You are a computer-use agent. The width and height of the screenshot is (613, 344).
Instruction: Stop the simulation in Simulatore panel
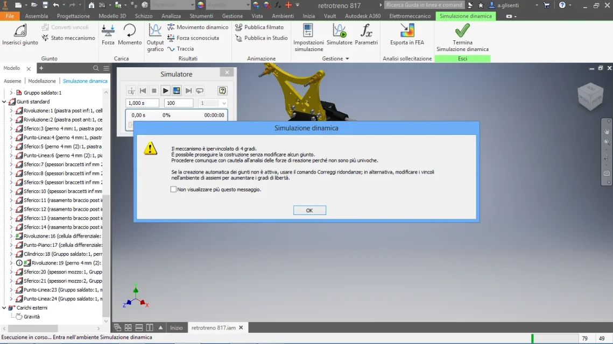(154, 91)
